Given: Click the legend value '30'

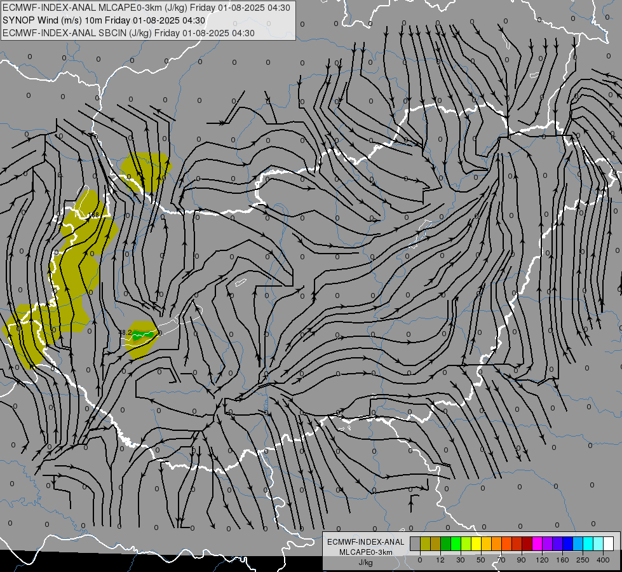Looking at the screenshot, I should tap(461, 560).
